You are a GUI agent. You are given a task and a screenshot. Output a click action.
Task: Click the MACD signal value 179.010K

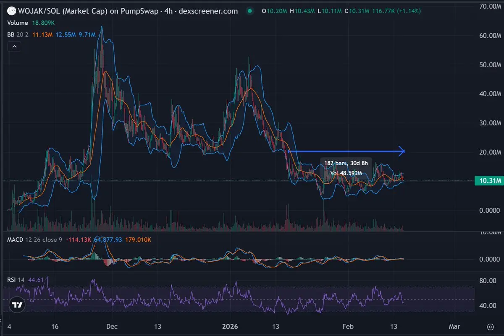click(138, 240)
